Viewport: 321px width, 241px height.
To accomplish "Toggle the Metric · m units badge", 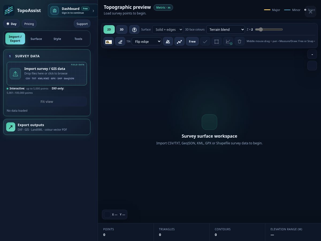I will click(x=163, y=7).
